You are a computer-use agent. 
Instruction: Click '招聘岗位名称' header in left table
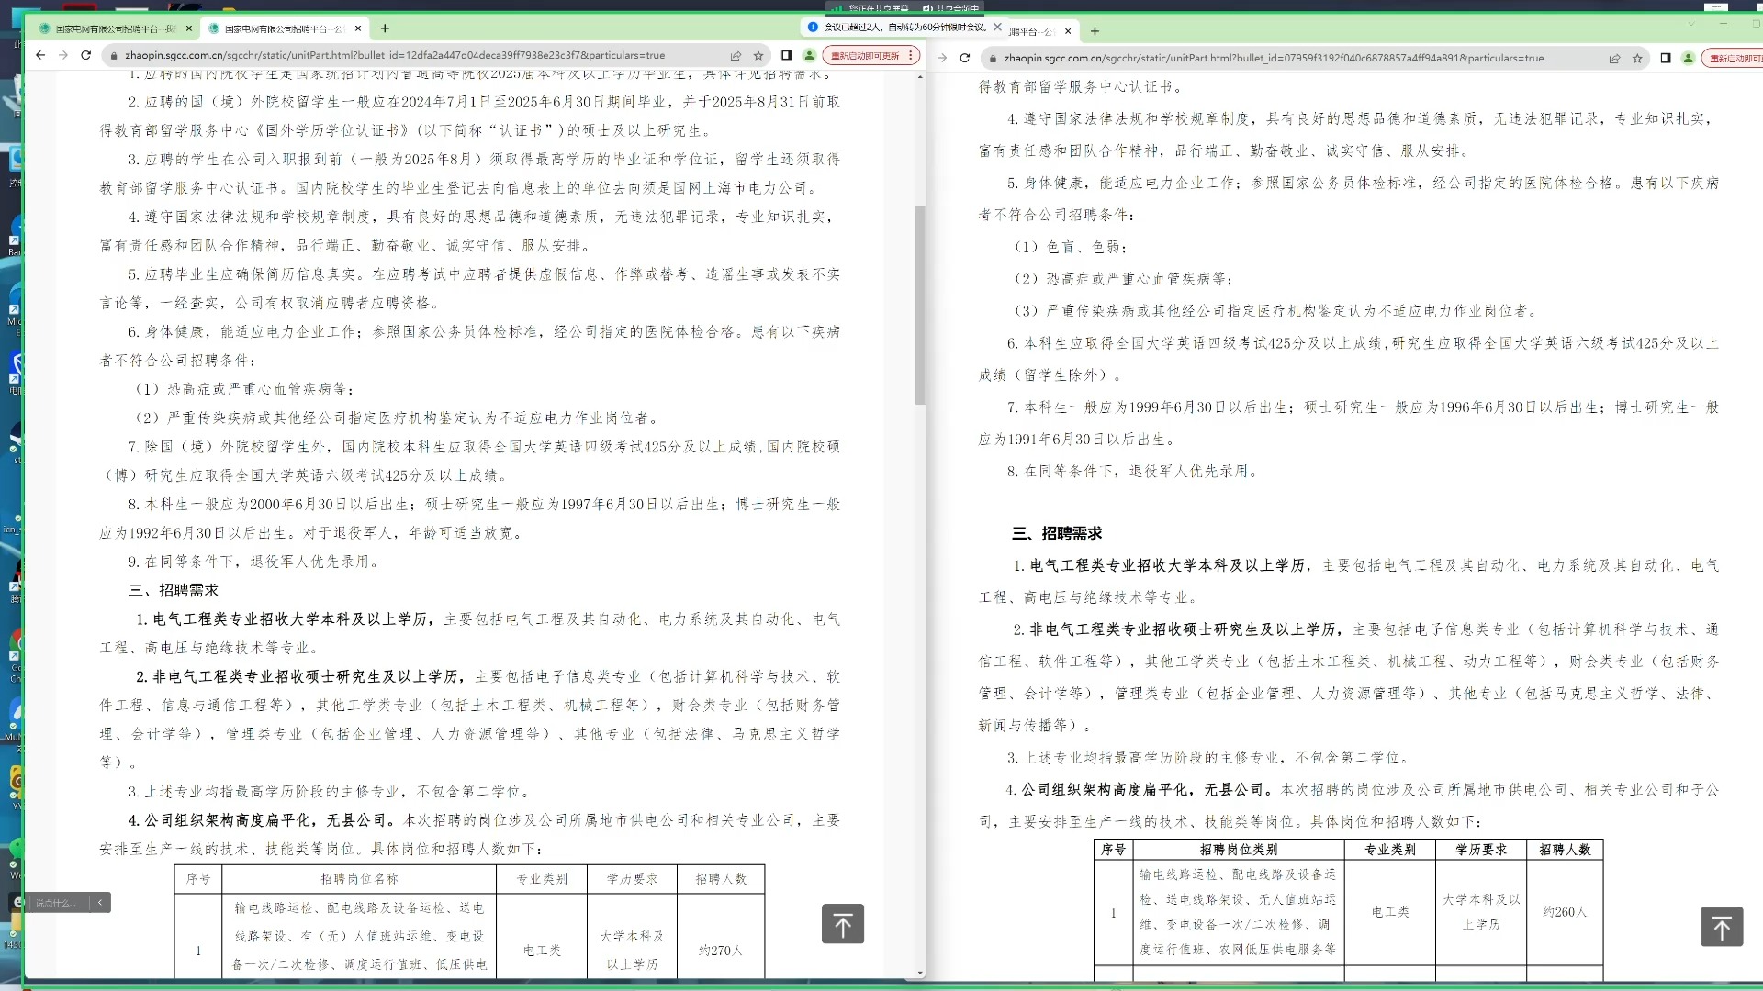(359, 879)
